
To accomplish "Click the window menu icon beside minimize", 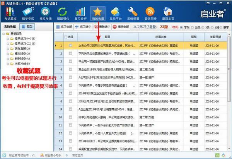I will [208, 3].
